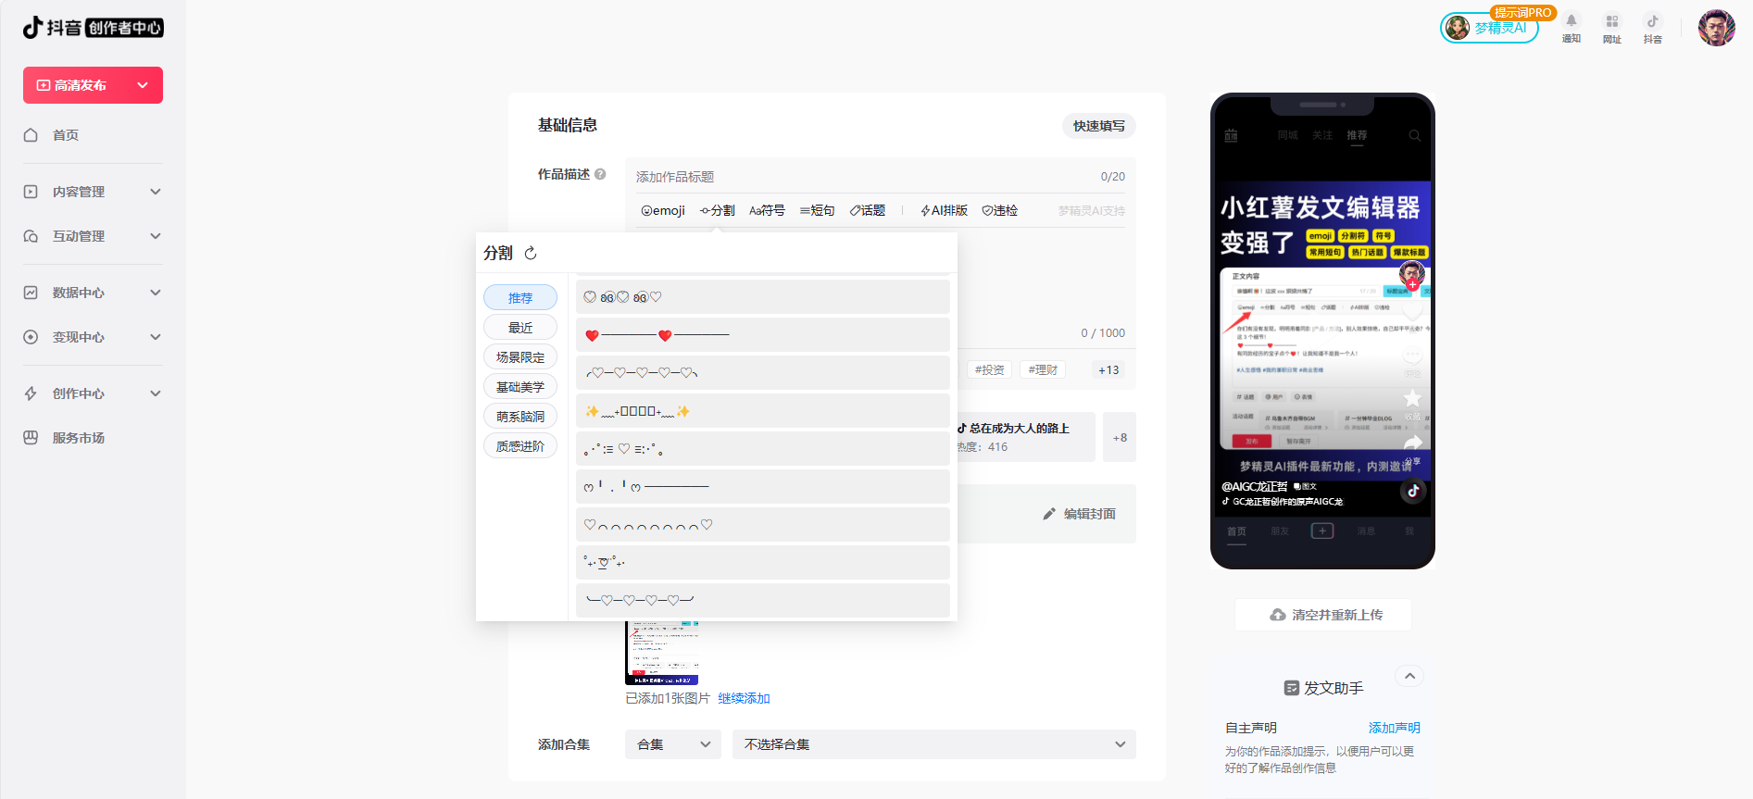Select the 基础美学 divider category
Image resolution: width=1753 pixels, height=799 pixels.
[520, 386]
